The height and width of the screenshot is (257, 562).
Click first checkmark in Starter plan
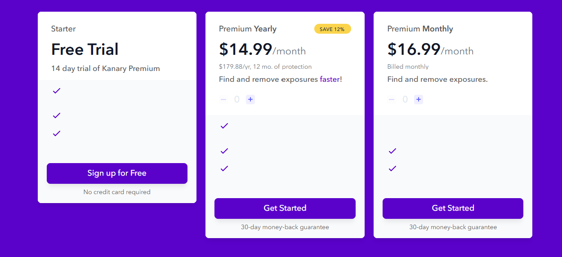point(57,91)
